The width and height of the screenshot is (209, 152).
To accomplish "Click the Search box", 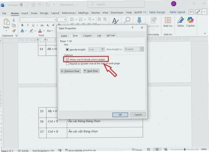I will pyautogui.click(x=116, y=4).
